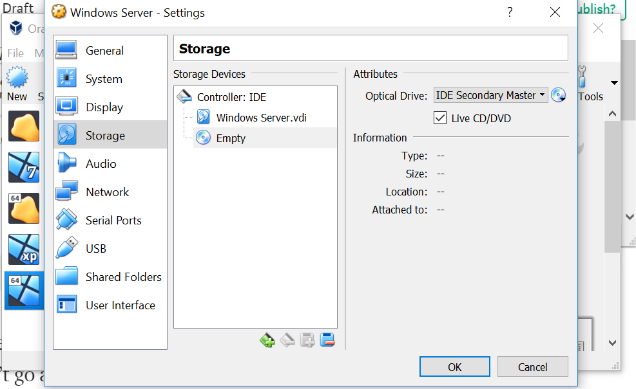Click the Cancel button
This screenshot has width=636, height=389.
532,366
